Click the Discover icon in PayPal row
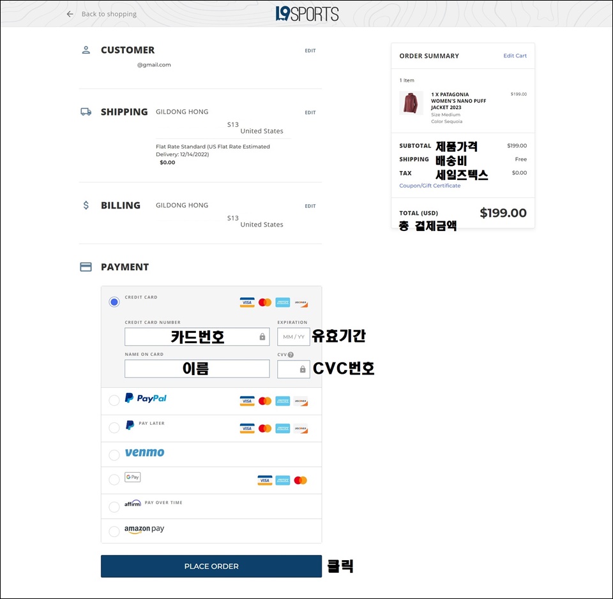The image size is (613, 599). click(301, 401)
